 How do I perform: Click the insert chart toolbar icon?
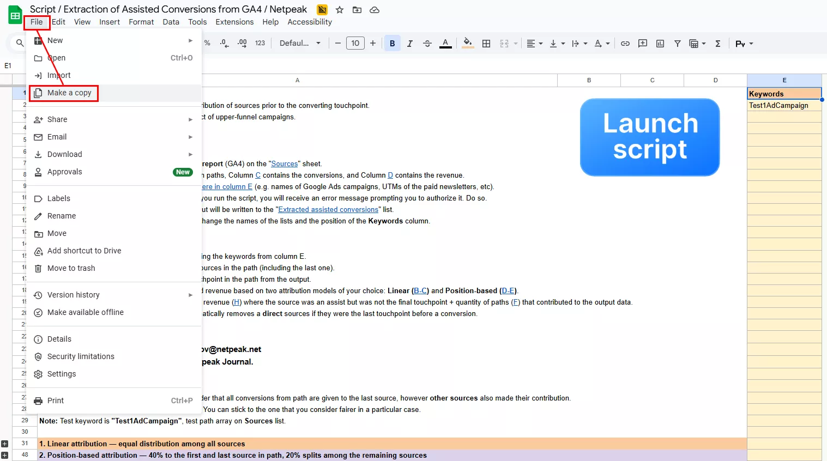[660, 44]
